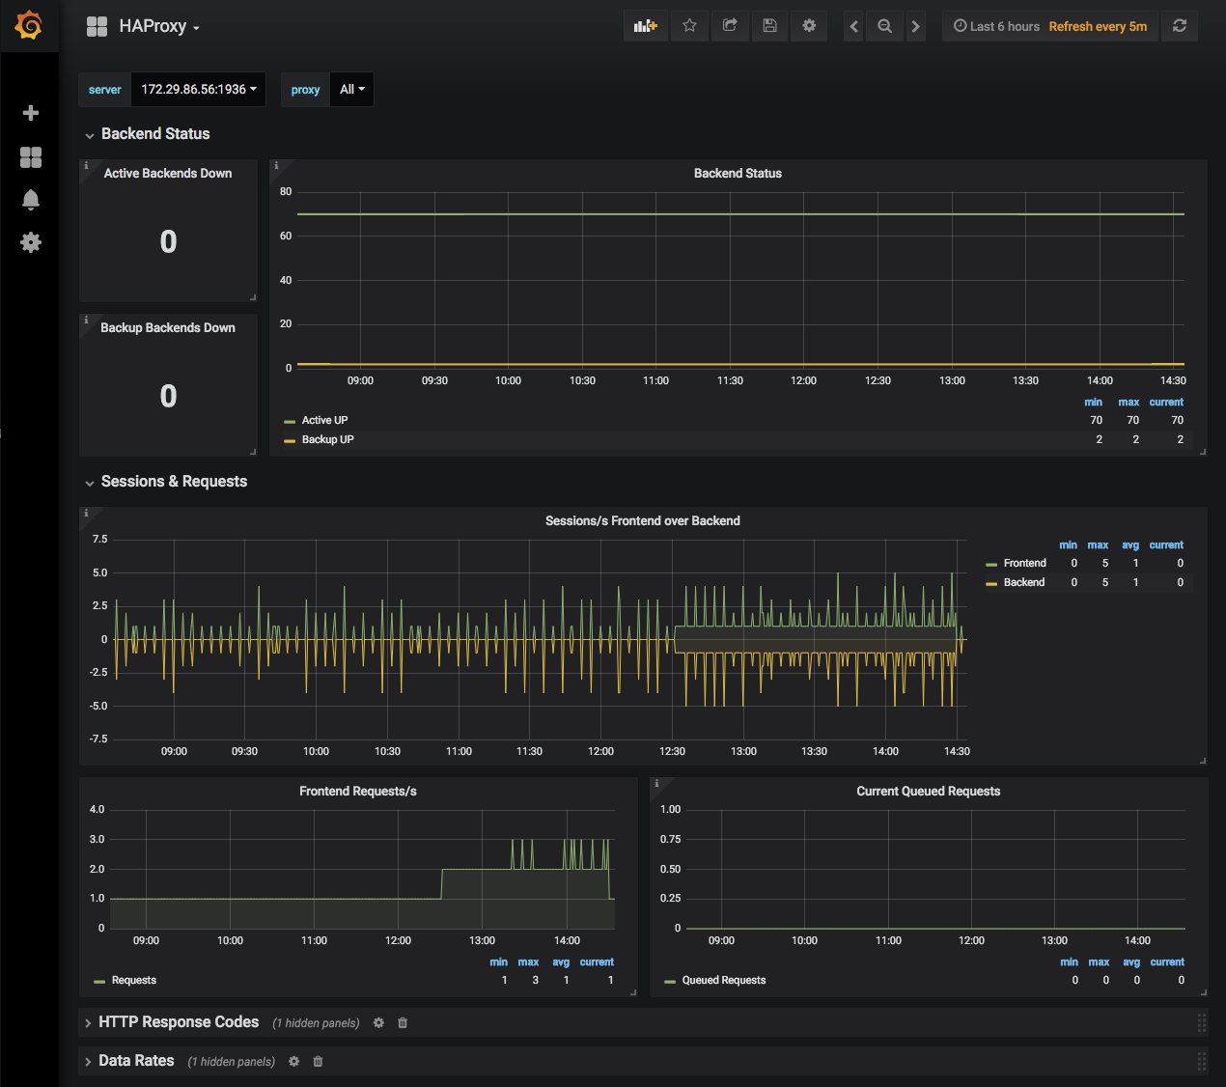This screenshot has width=1226, height=1087.
Task: Open the server variable dropdown
Action: (x=198, y=90)
